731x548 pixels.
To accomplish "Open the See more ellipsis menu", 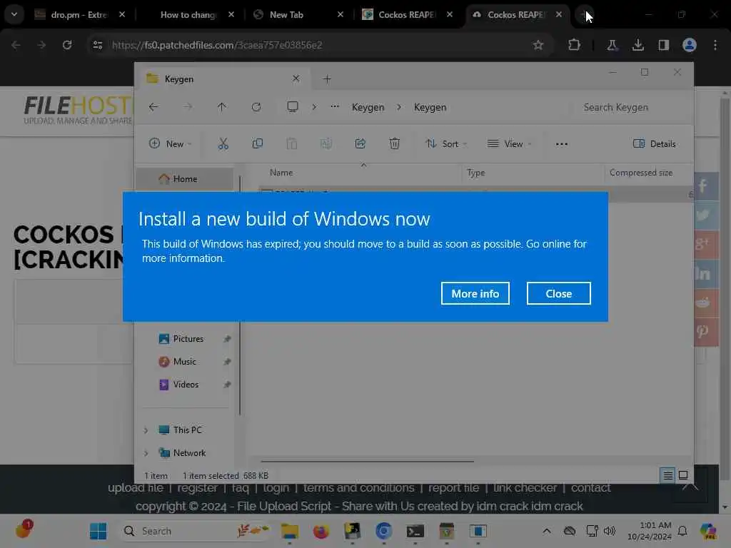I will 562,144.
